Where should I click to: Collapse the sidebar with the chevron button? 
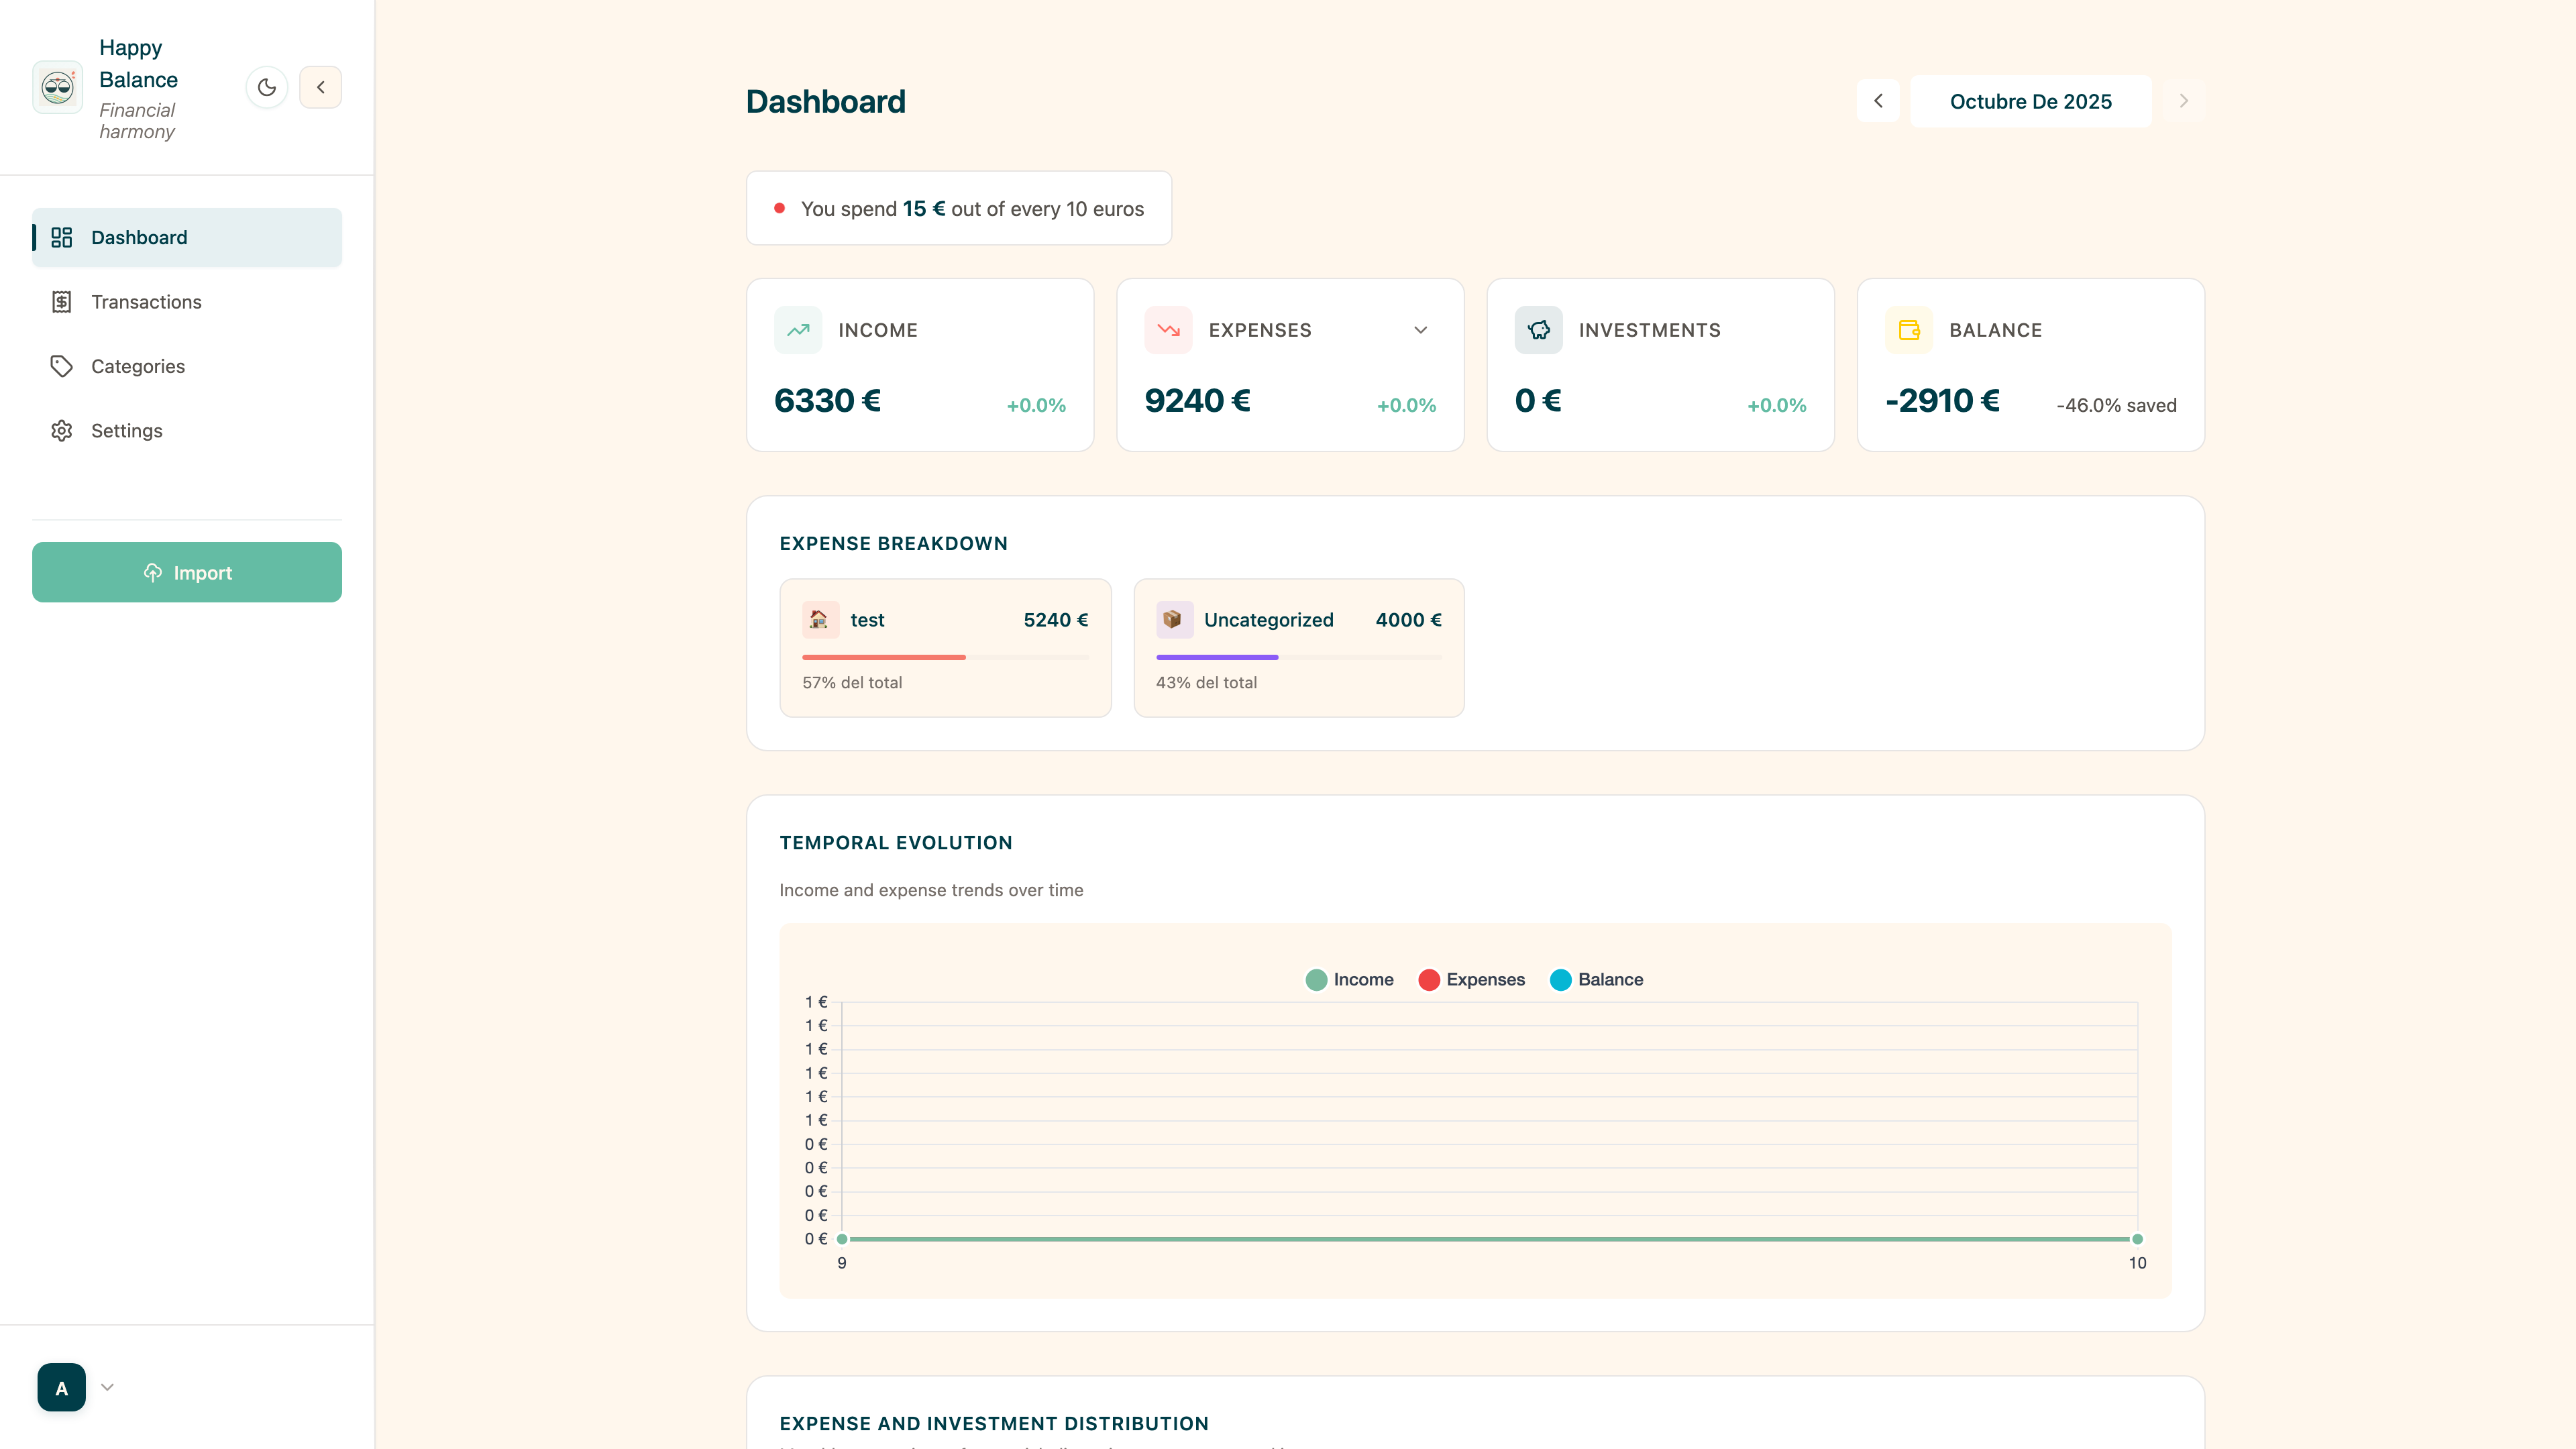(x=321, y=88)
